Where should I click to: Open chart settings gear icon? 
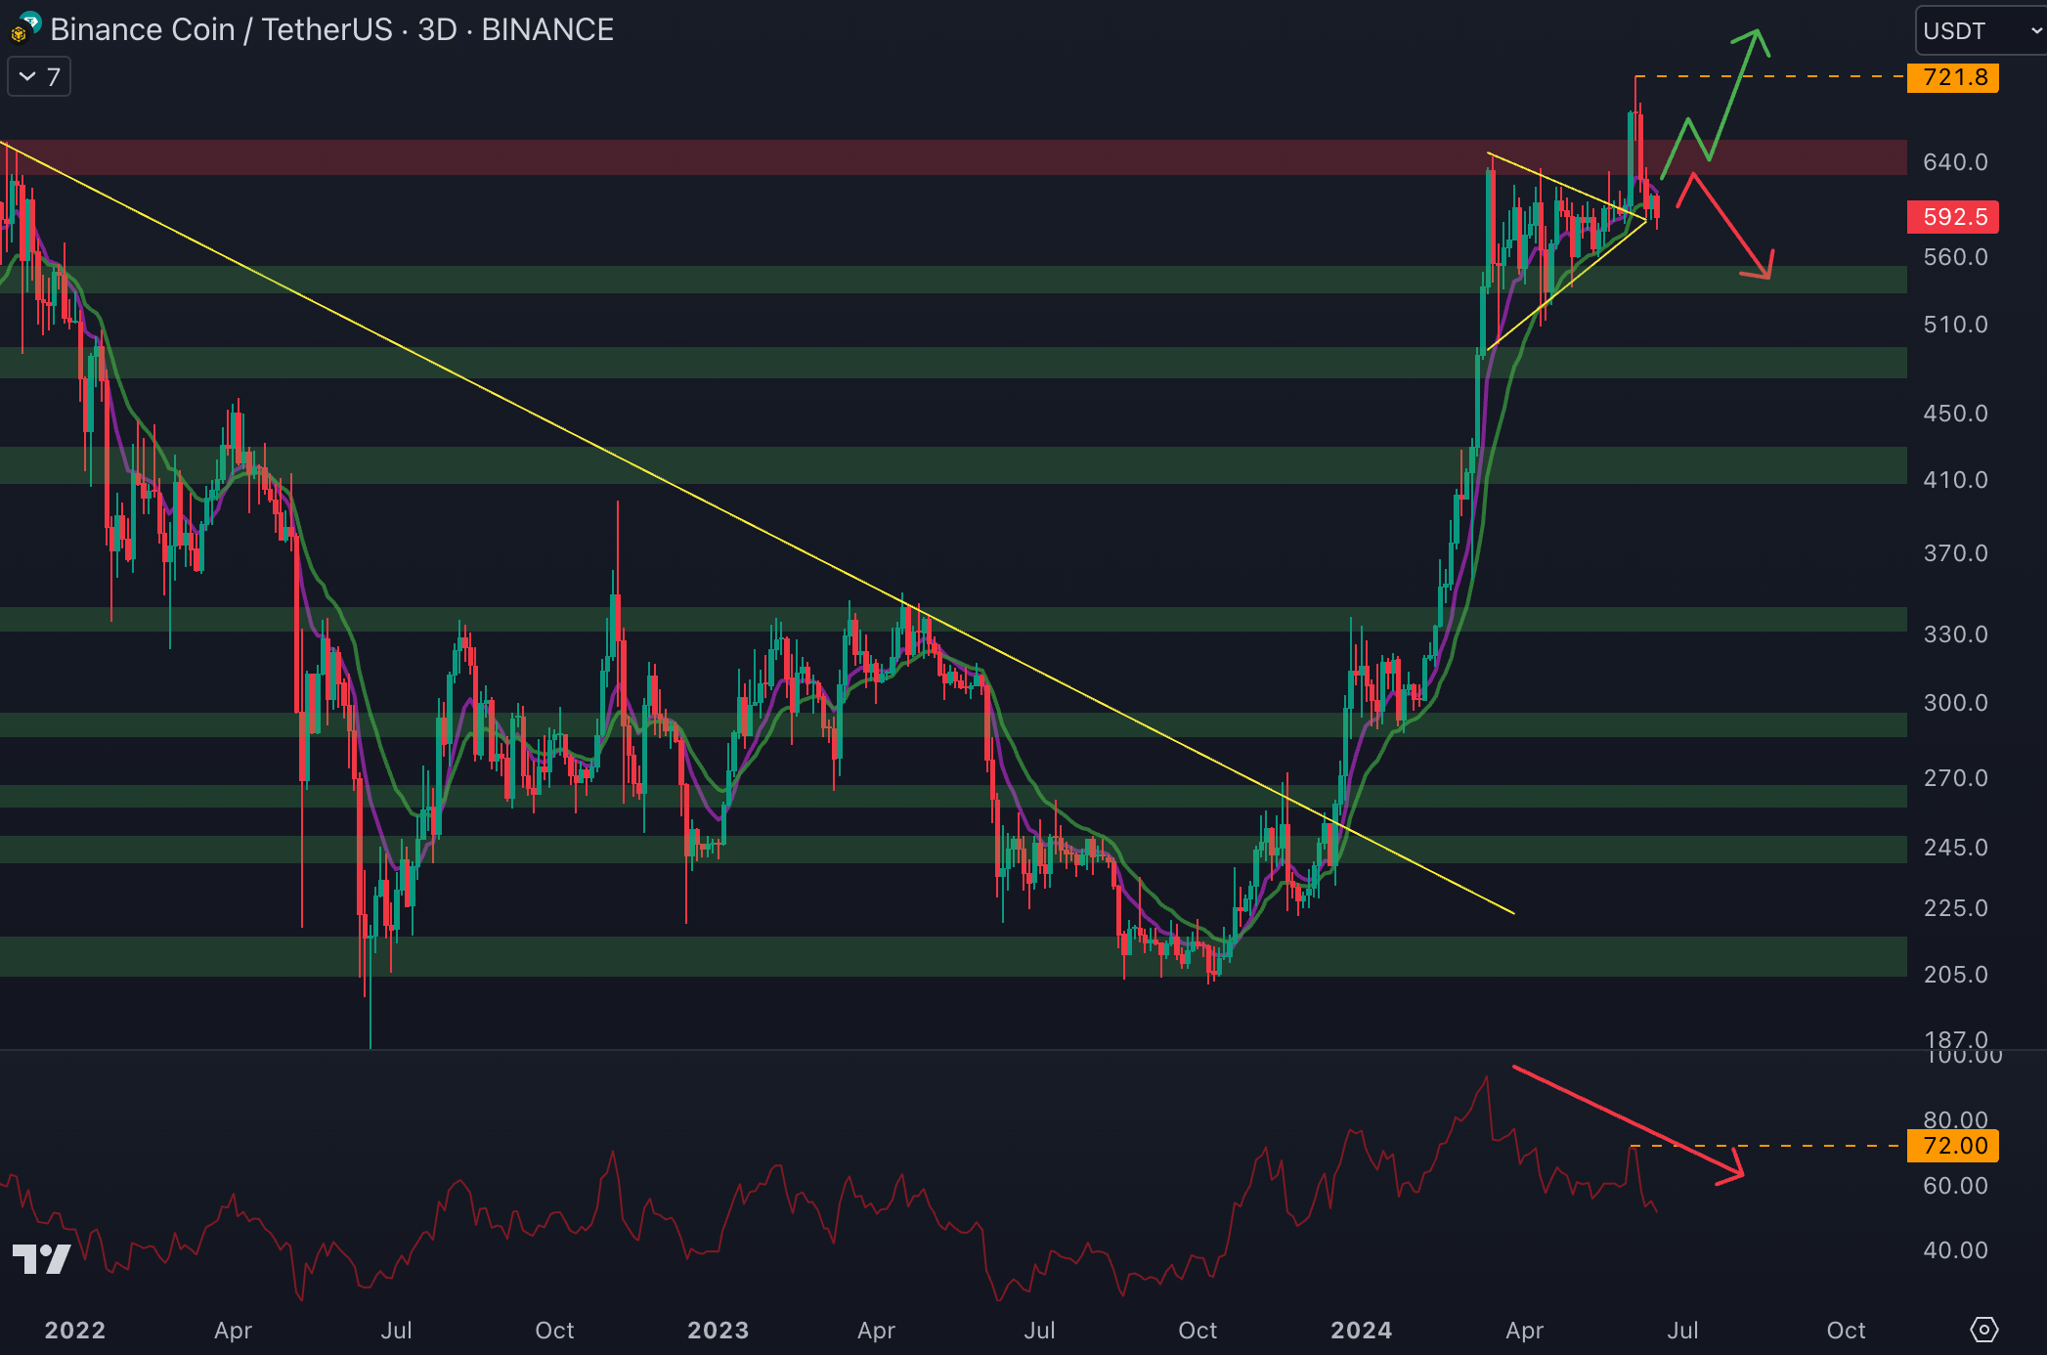[1983, 1330]
